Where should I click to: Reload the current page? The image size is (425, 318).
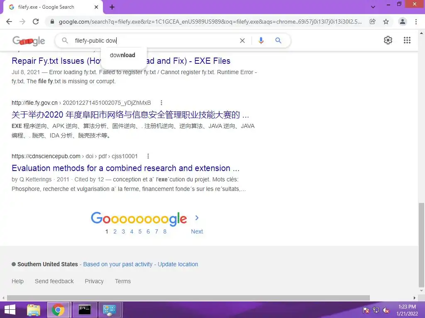[x=36, y=22]
